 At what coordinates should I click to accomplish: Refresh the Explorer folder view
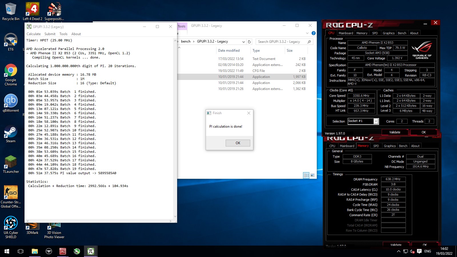pyautogui.click(x=249, y=42)
